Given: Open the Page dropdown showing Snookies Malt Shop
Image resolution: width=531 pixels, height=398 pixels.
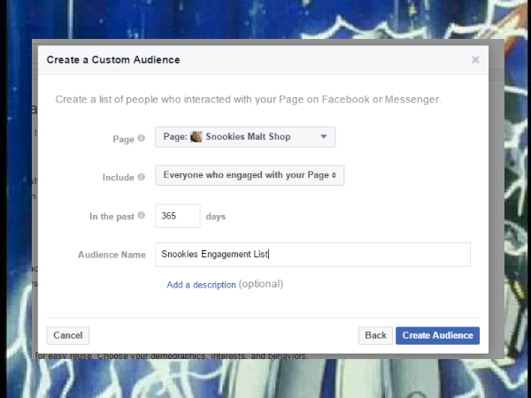Looking at the screenshot, I should point(245,137).
